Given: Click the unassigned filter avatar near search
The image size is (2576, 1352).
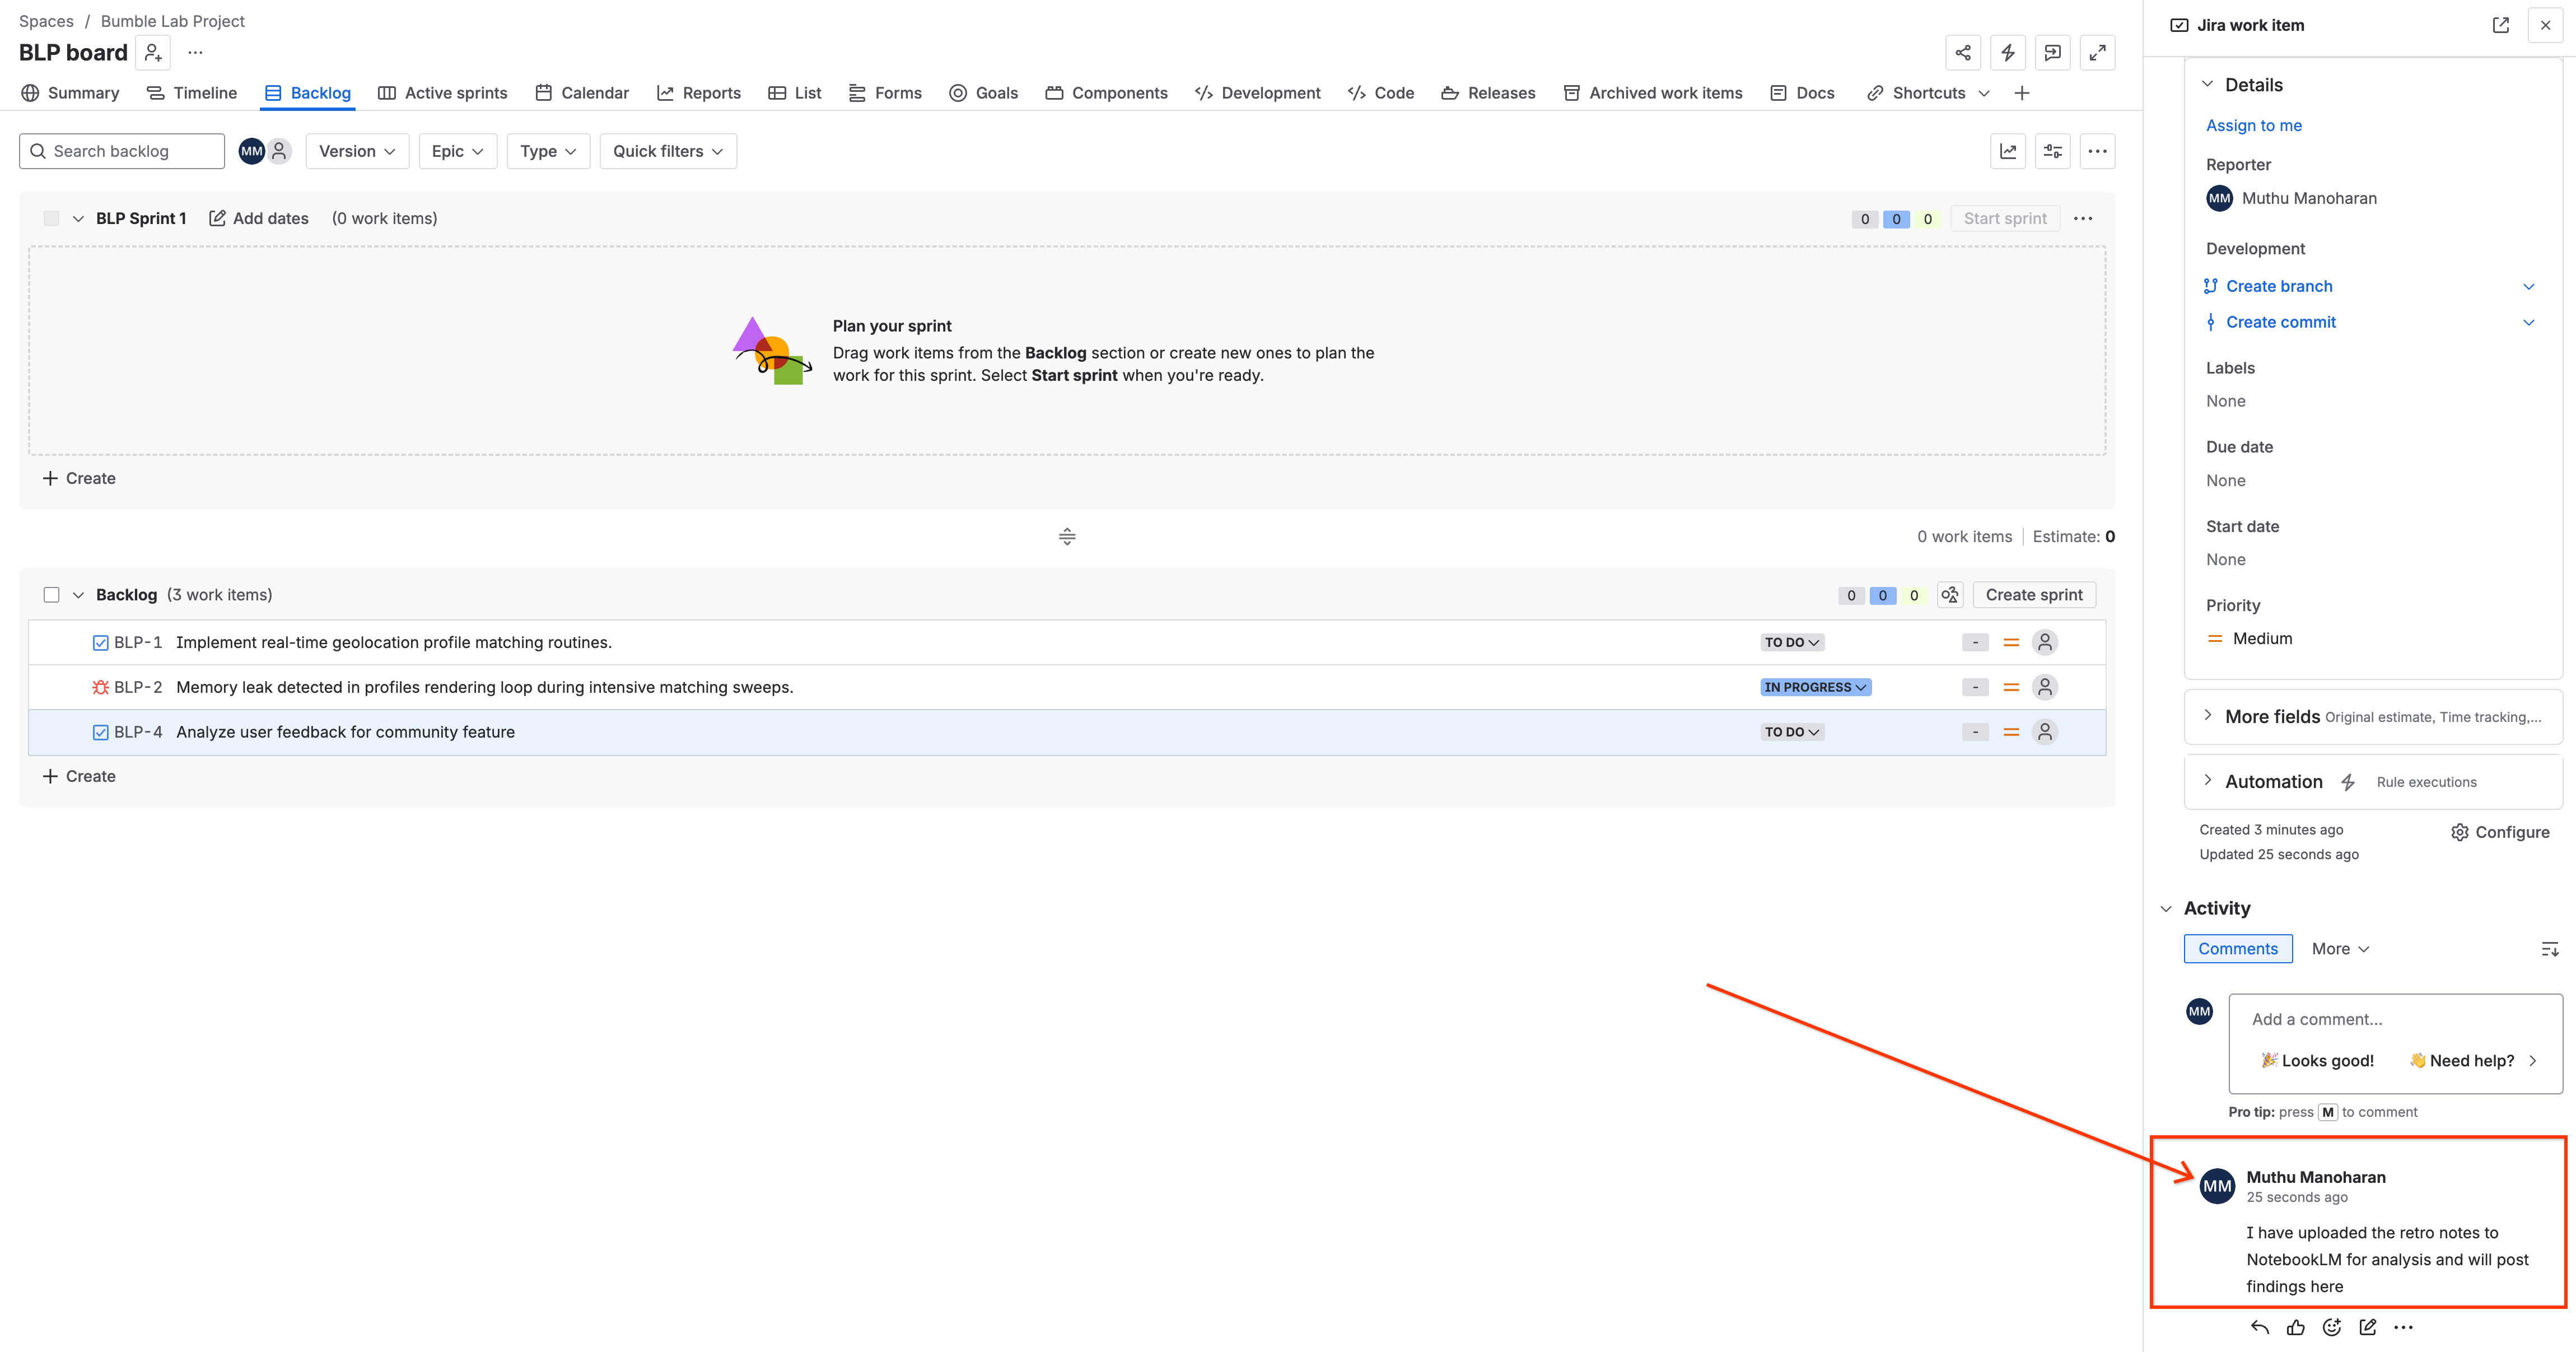Looking at the screenshot, I should [x=280, y=151].
